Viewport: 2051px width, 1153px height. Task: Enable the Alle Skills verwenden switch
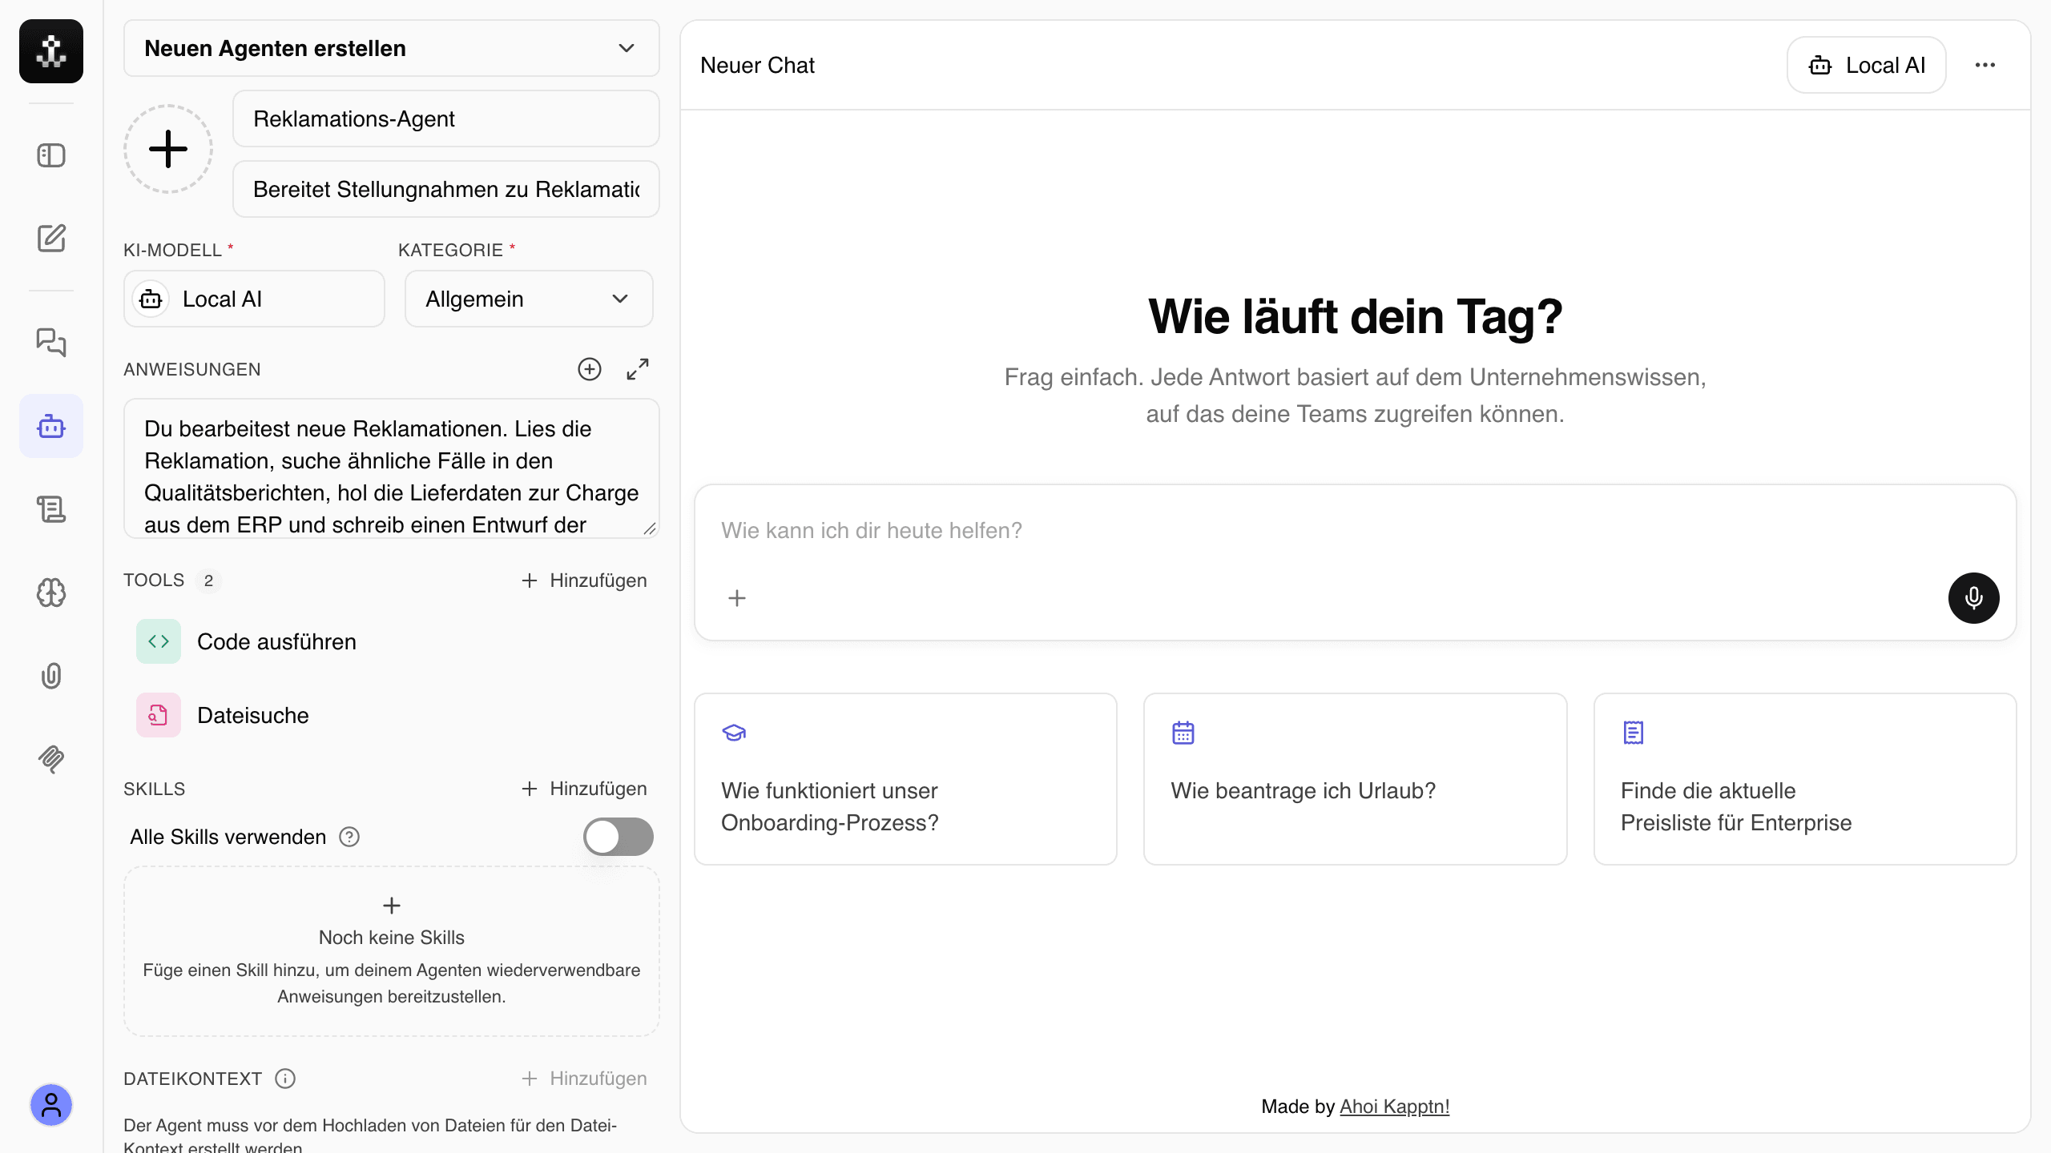[619, 837]
